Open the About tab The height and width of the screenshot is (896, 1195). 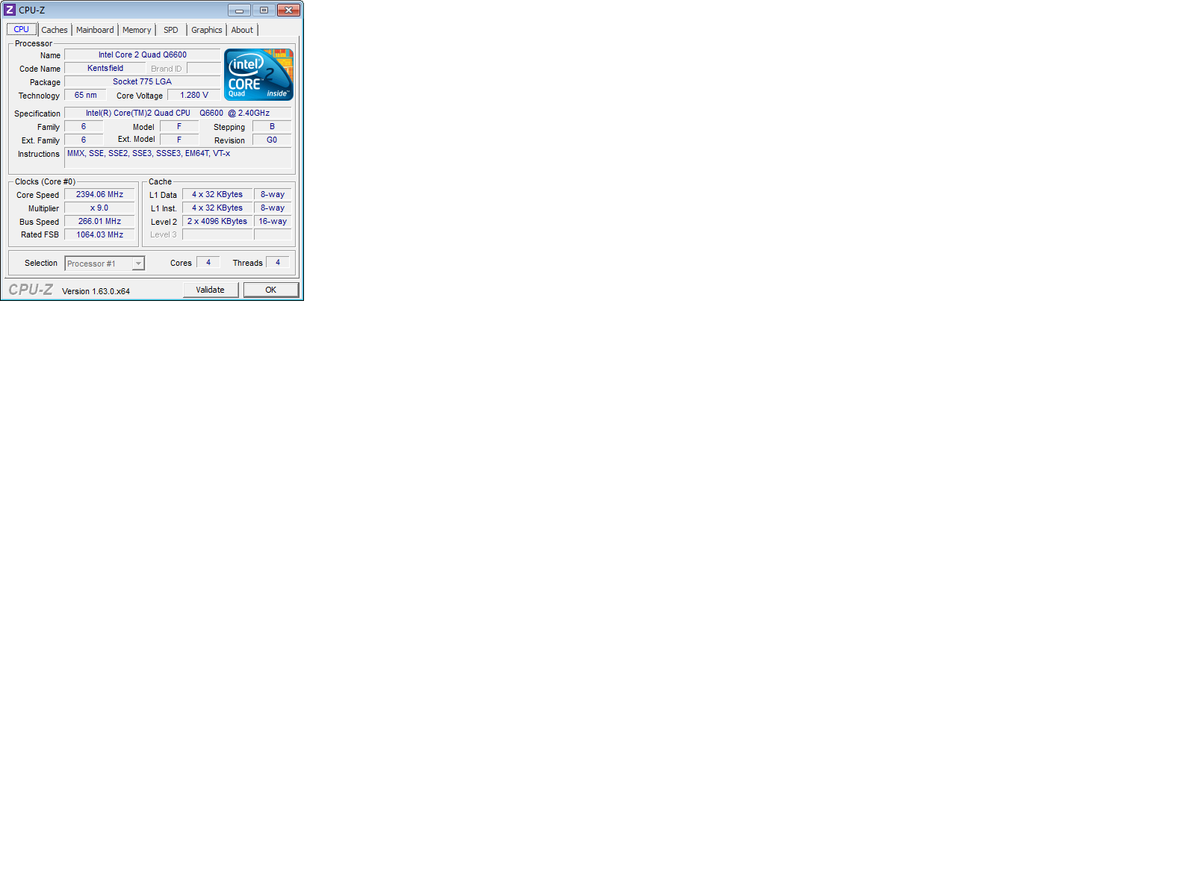pos(242,30)
